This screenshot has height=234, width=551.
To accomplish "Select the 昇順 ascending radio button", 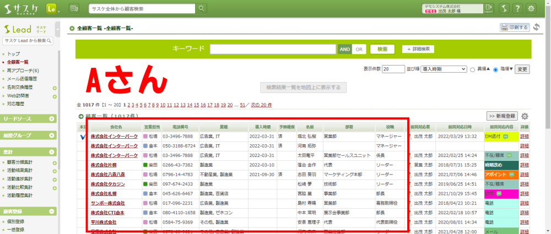I will (472, 69).
